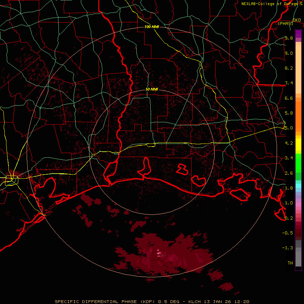Screen dimensions: 304x304
Task: Click the 7.4 scale value
Action: click(x=289, y=83)
